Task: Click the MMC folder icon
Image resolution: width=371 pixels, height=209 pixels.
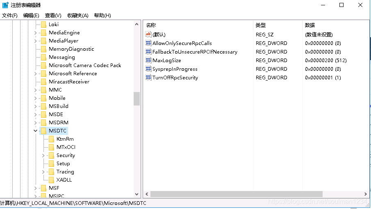Action: (44, 90)
